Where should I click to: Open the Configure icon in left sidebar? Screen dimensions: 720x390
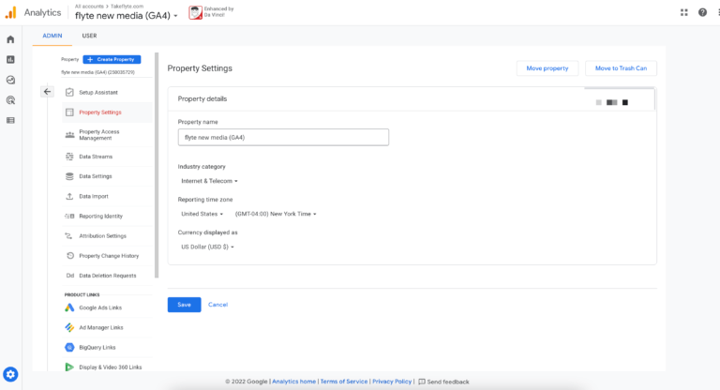tap(10, 120)
